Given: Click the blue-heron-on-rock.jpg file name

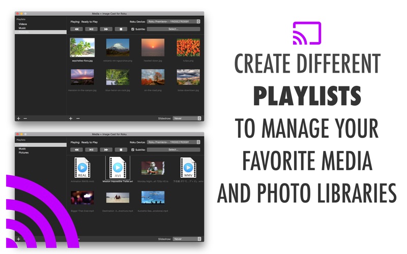Looking at the screenshot, I should tap(118, 90).
